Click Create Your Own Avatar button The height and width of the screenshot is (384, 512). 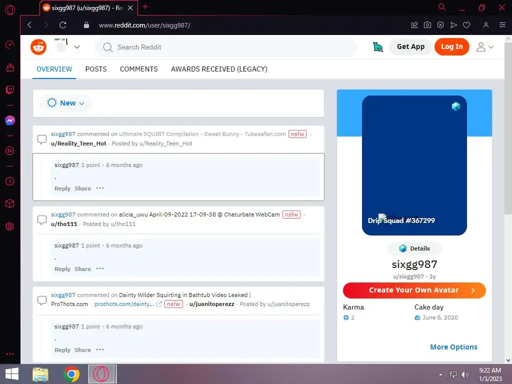tap(414, 290)
